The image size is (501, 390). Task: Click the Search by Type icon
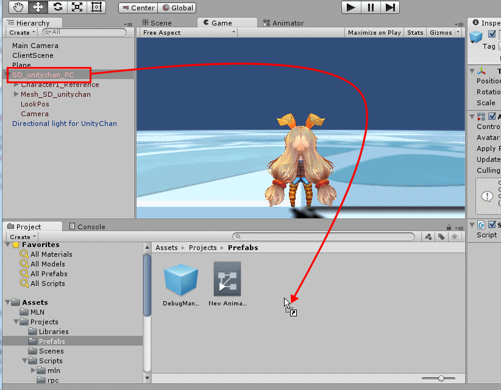[428, 237]
